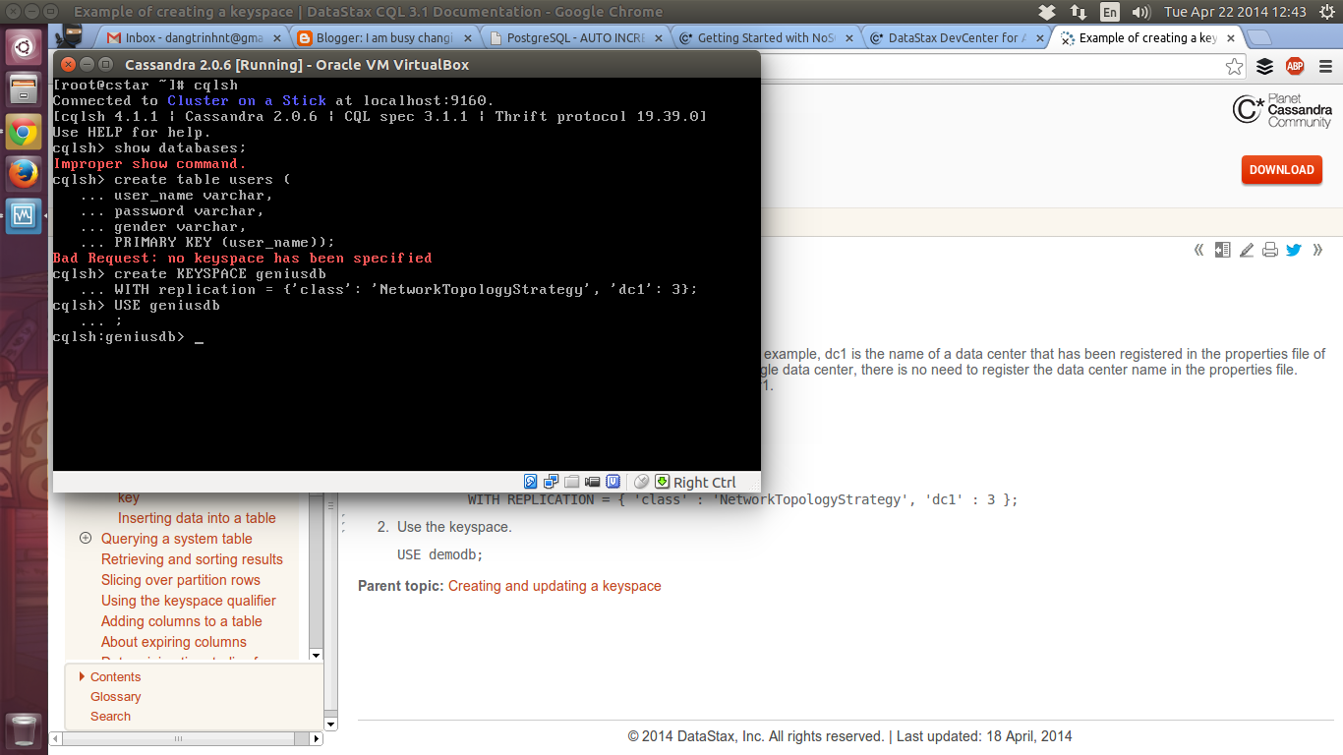Open the Search link in the sidebar

pos(110,717)
